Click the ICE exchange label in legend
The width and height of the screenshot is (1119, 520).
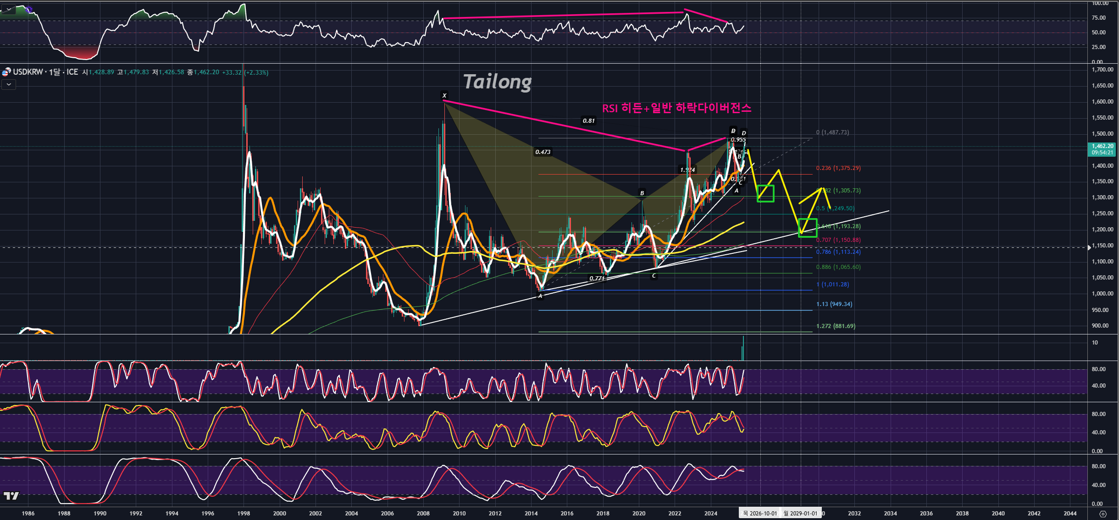pos(72,72)
